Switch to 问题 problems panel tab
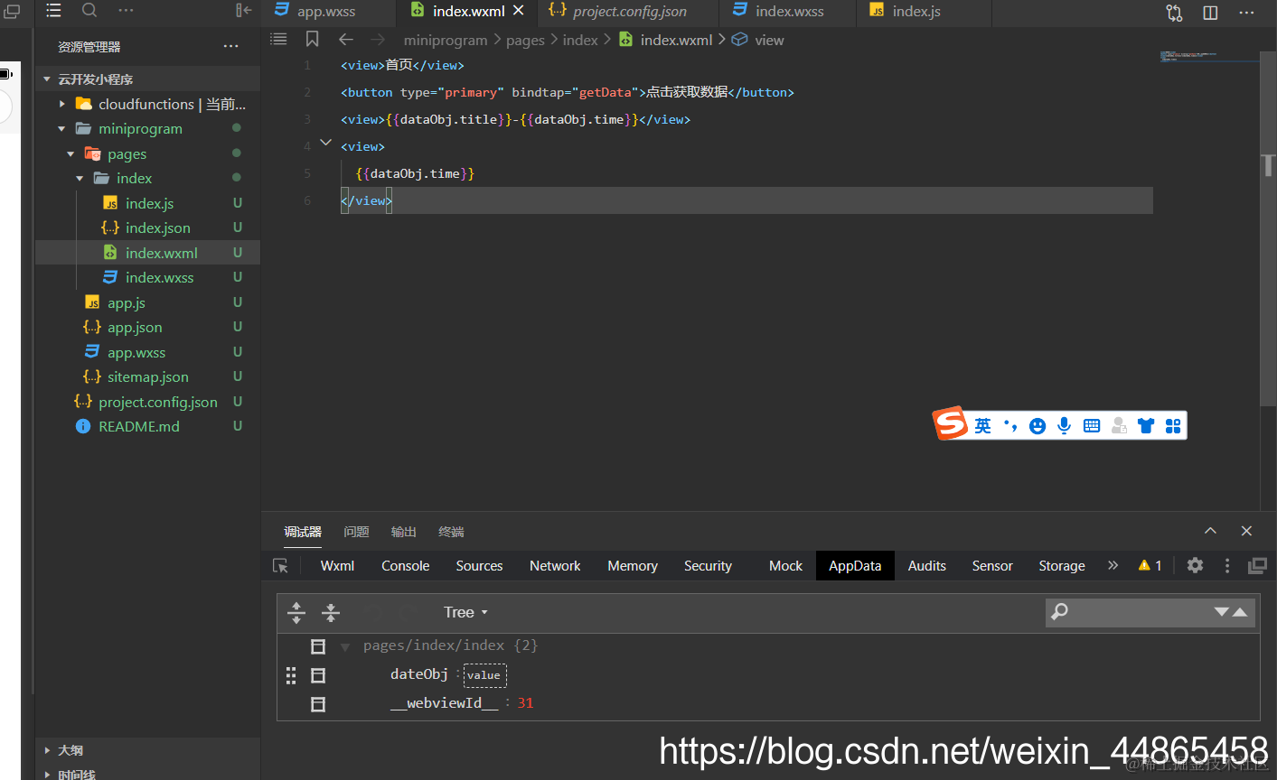Image resolution: width=1277 pixels, height=780 pixels. [356, 532]
